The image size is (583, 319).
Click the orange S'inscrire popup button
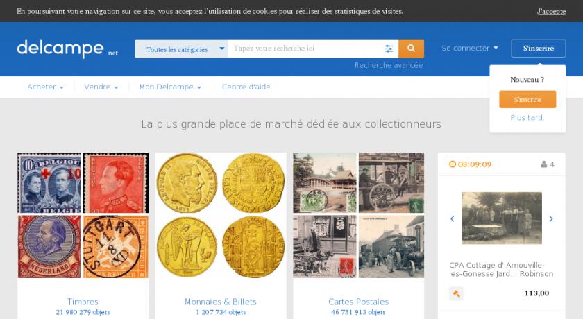(527, 100)
